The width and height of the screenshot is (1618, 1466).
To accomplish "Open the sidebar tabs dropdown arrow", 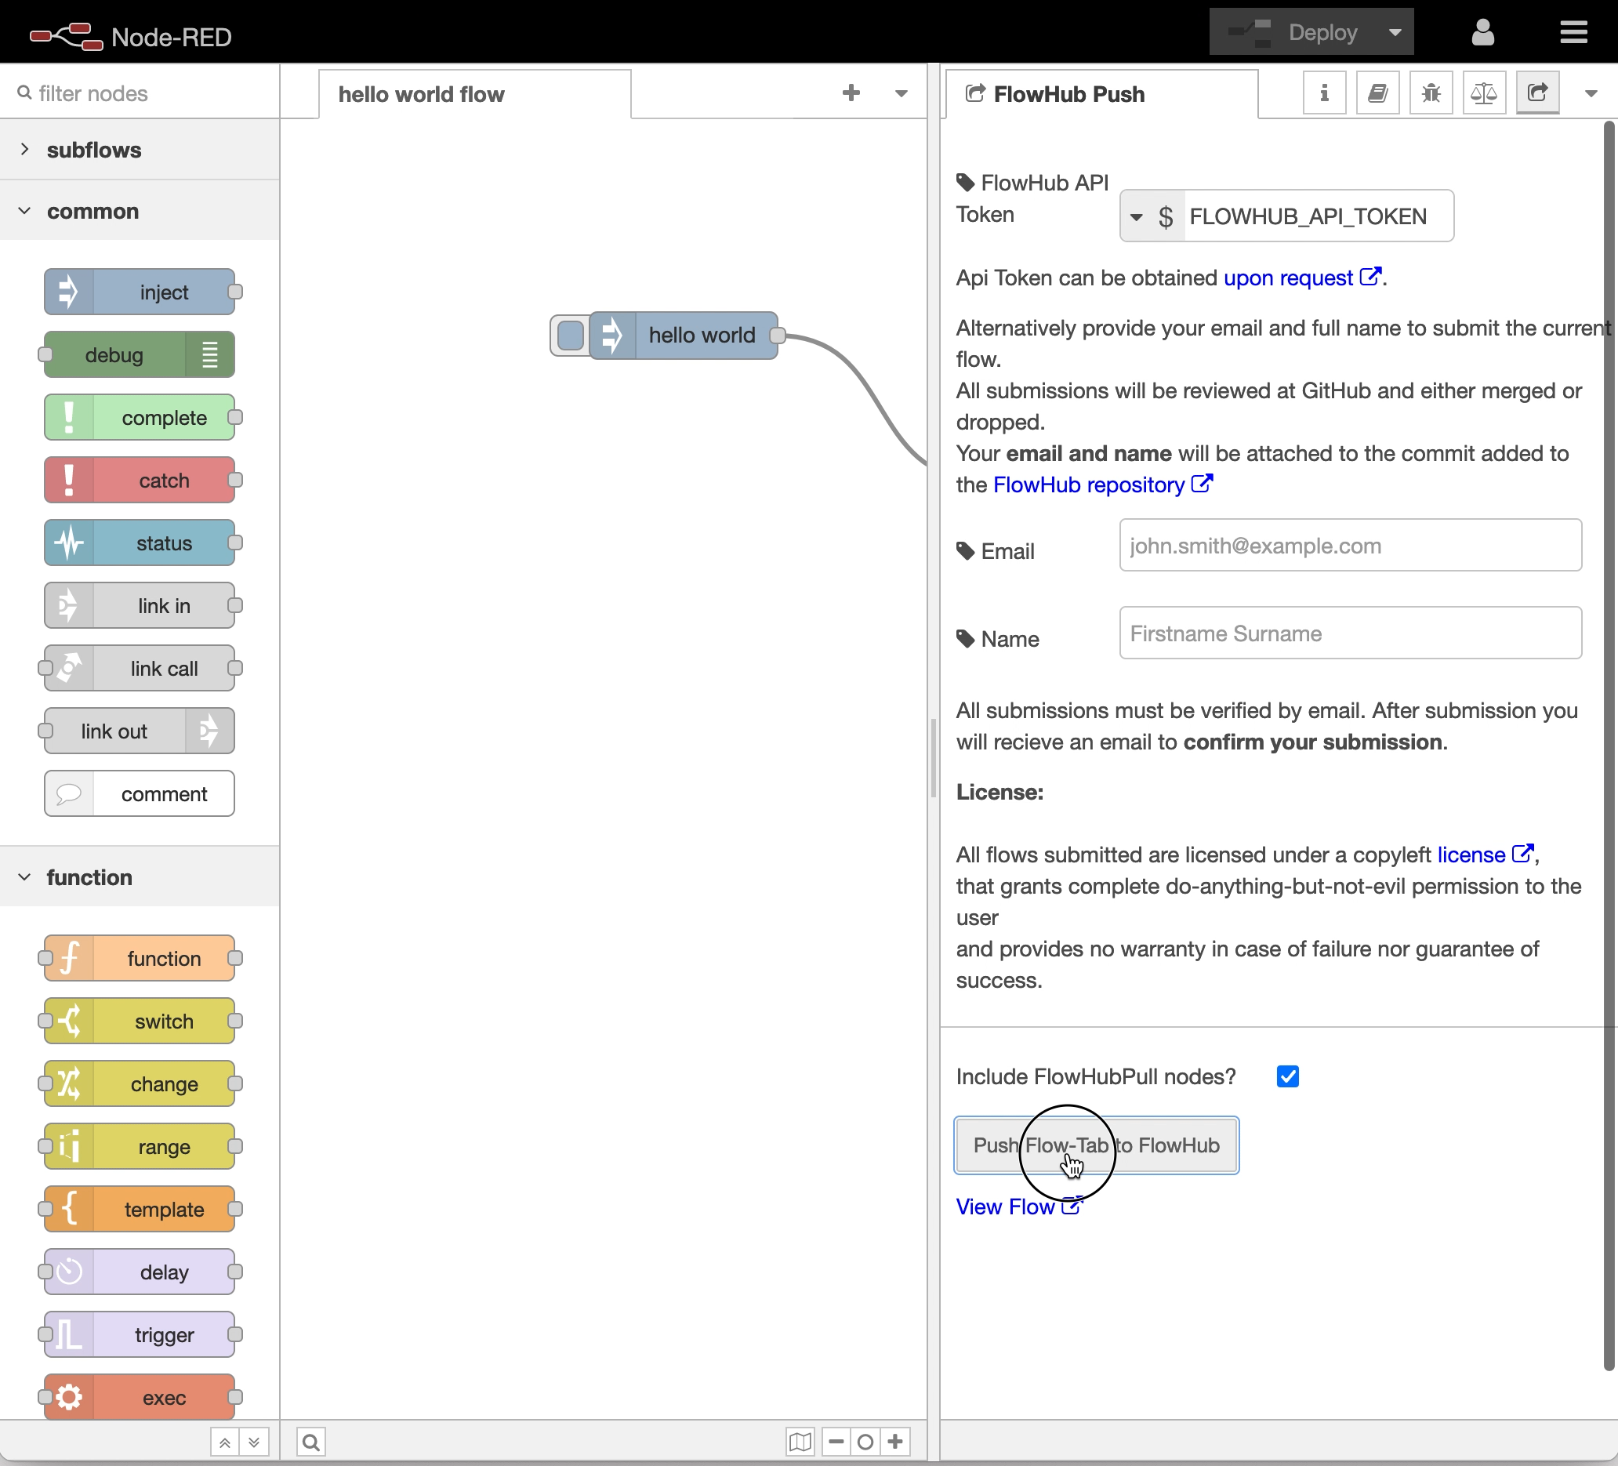I will (x=1591, y=93).
